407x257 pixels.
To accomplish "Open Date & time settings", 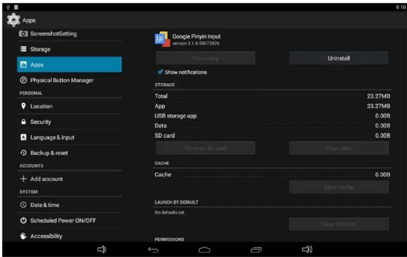I will point(69,205).
